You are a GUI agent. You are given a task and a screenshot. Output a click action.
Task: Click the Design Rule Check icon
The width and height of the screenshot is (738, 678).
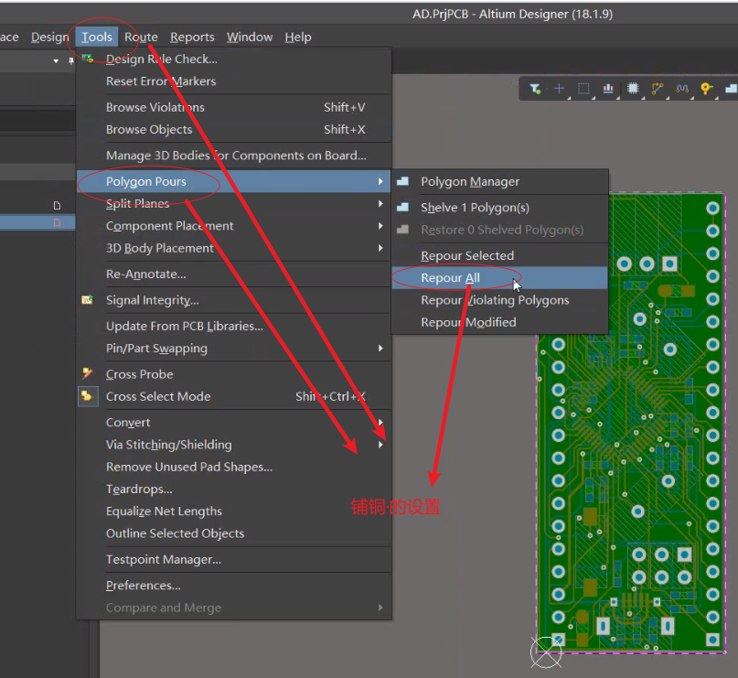(x=88, y=59)
